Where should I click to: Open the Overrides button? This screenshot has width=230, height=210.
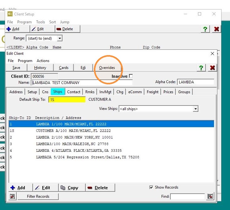point(107,68)
